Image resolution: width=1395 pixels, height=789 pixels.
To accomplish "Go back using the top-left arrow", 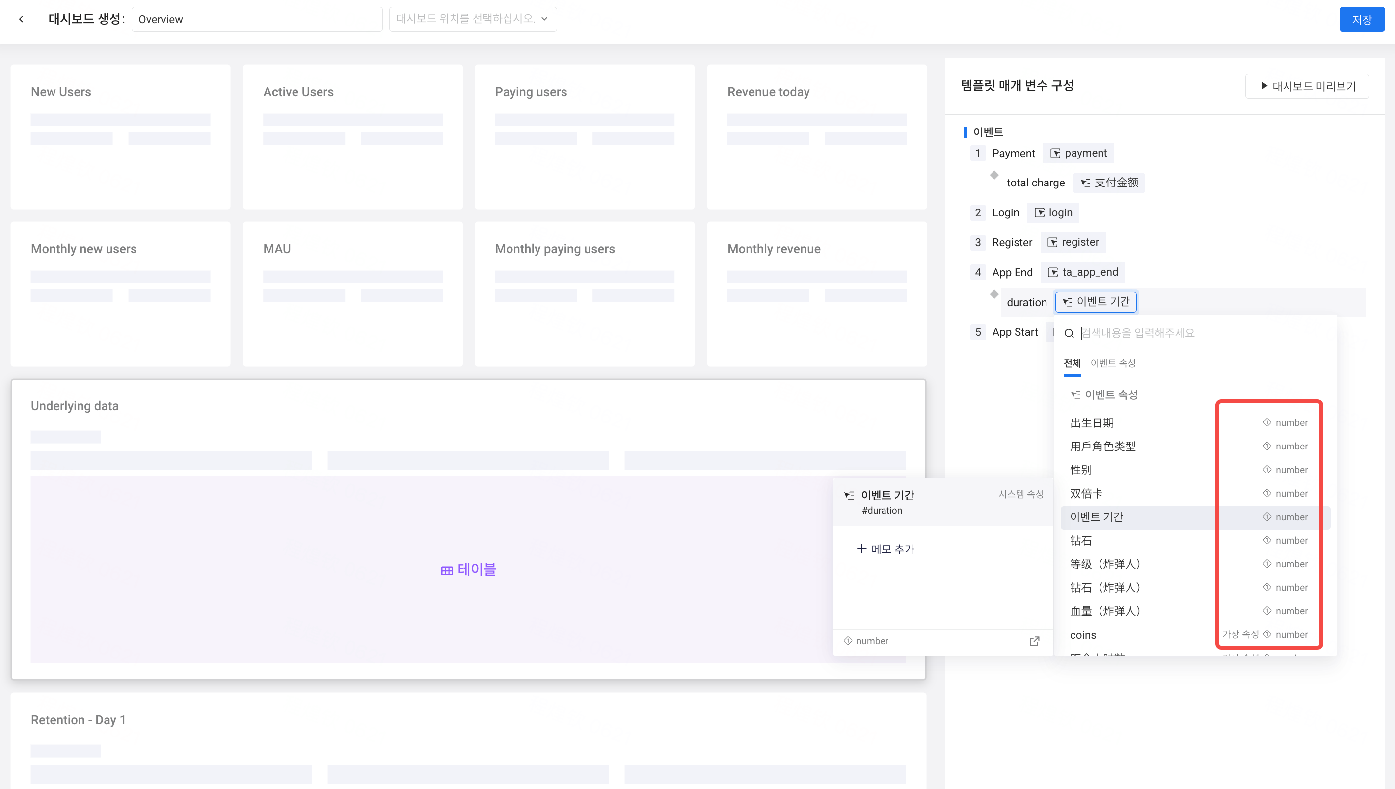I will click(x=21, y=19).
